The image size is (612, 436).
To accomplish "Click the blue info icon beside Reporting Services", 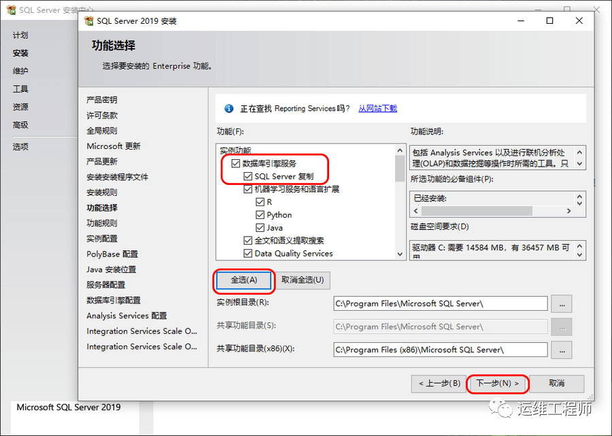I will coord(228,109).
